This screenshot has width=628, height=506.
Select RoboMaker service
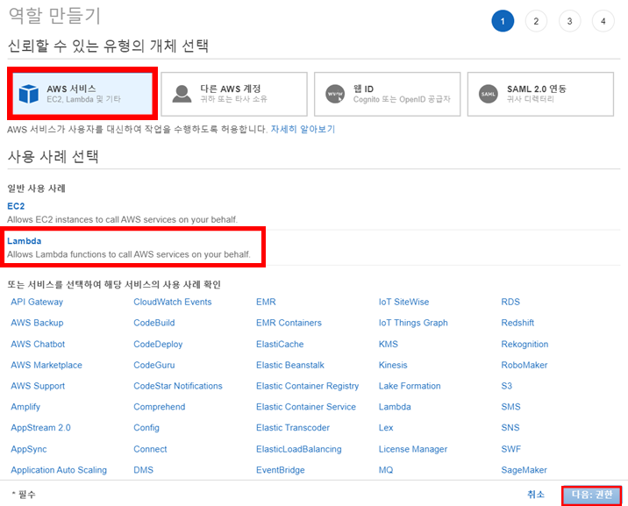525,365
